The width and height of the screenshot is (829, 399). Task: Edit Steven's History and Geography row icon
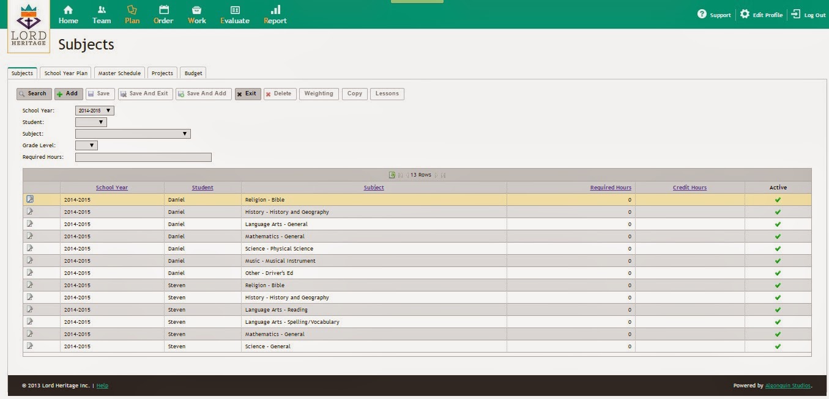tap(30, 297)
